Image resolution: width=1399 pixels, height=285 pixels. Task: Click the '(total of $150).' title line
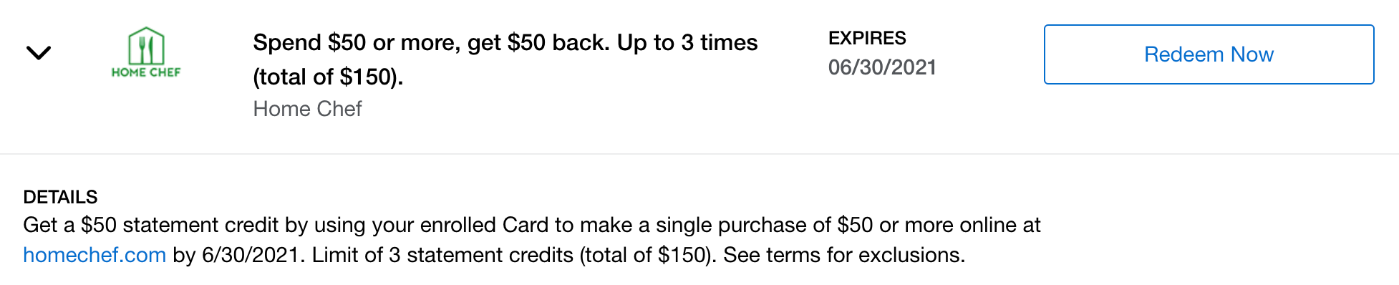click(328, 77)
